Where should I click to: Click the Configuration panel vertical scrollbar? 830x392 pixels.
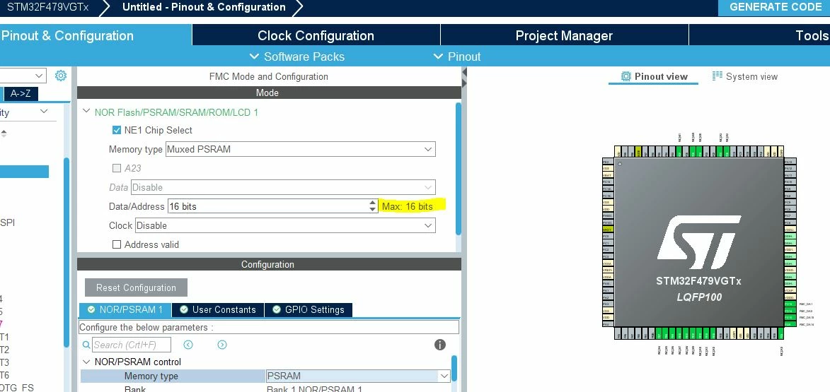coord(454,368)
